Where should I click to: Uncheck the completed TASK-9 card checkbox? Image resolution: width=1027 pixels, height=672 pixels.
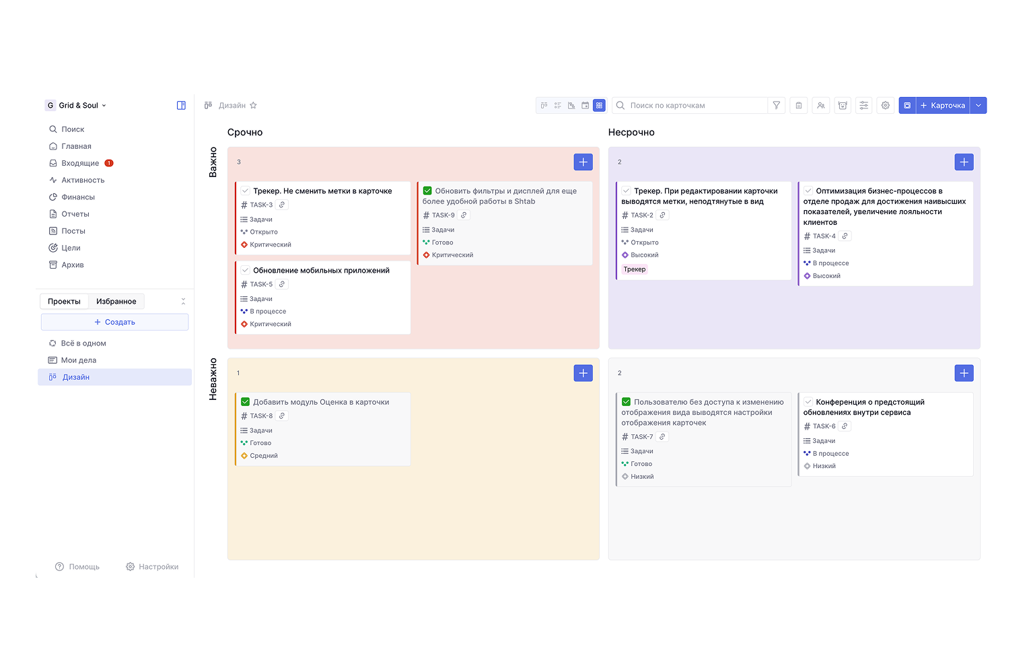click(x=427, y=191)
